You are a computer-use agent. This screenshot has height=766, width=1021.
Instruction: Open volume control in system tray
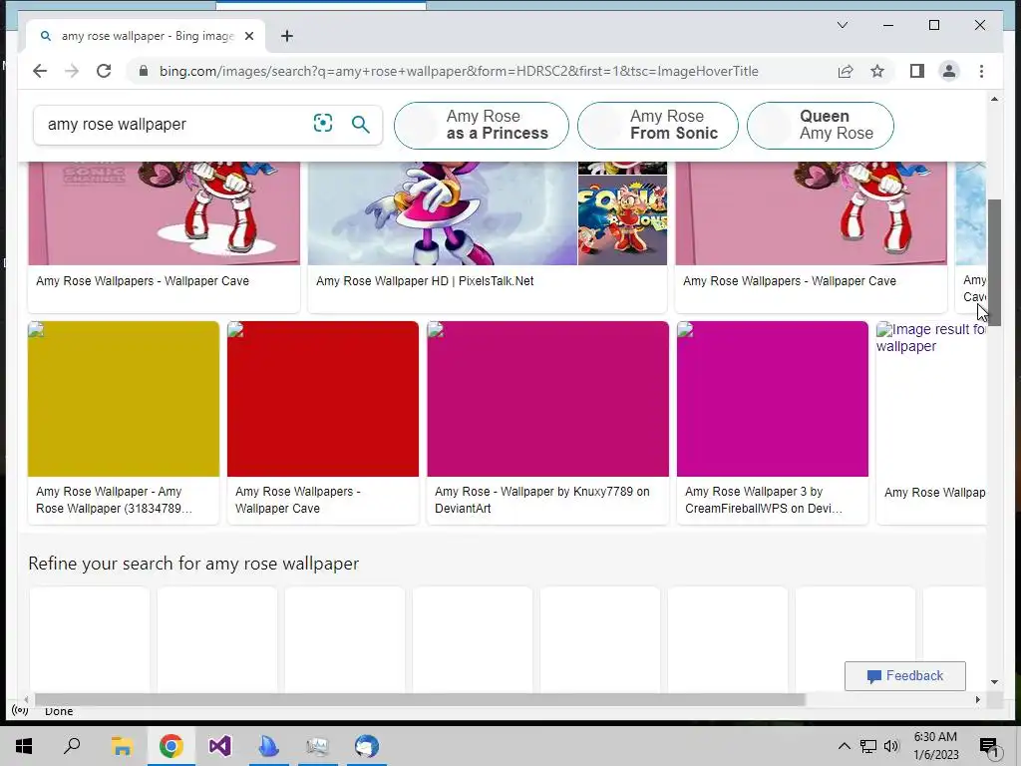[x=892, y=746]
